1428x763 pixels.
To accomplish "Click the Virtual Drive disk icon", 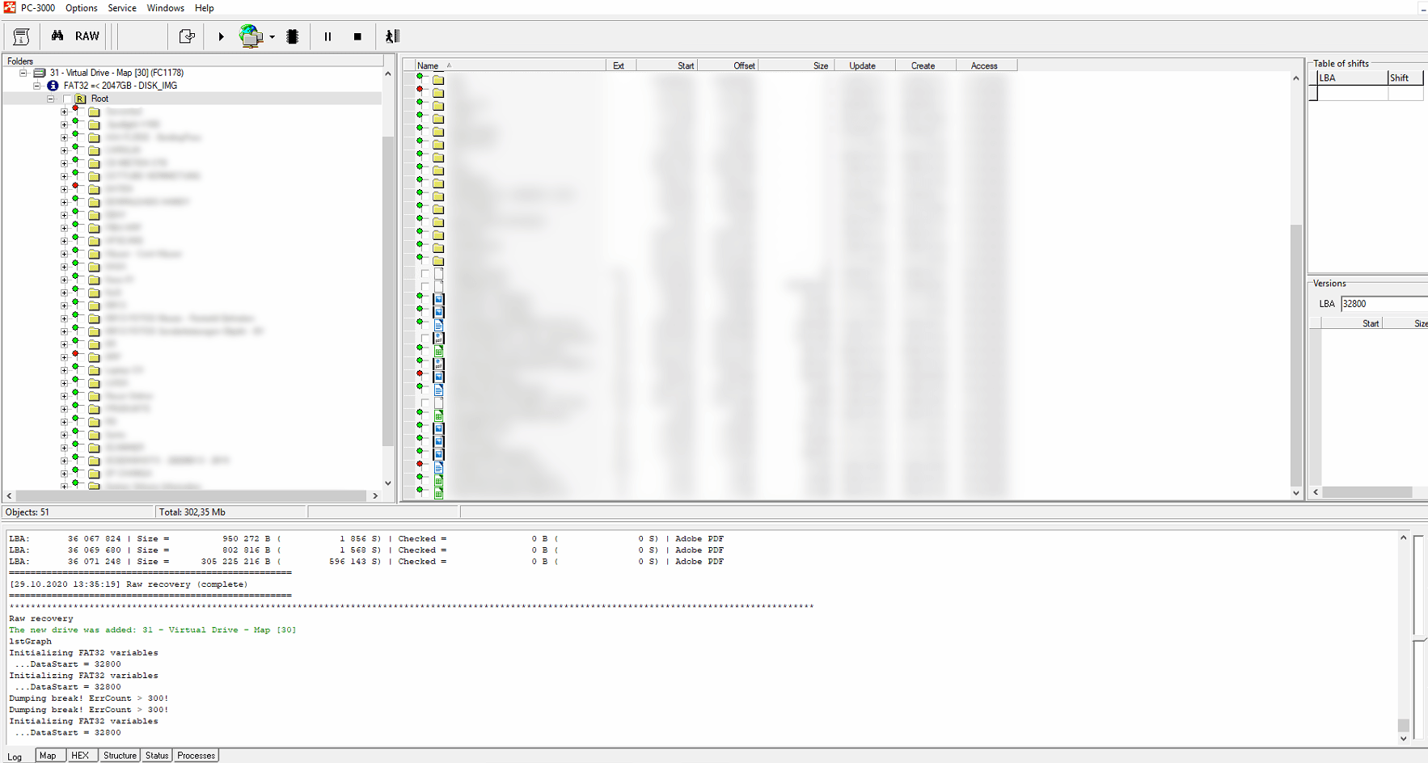I will click(39, 73).
